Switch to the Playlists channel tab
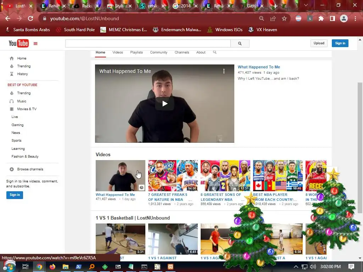The height and width of the screenshot is (272, 363). pos(136,52)
